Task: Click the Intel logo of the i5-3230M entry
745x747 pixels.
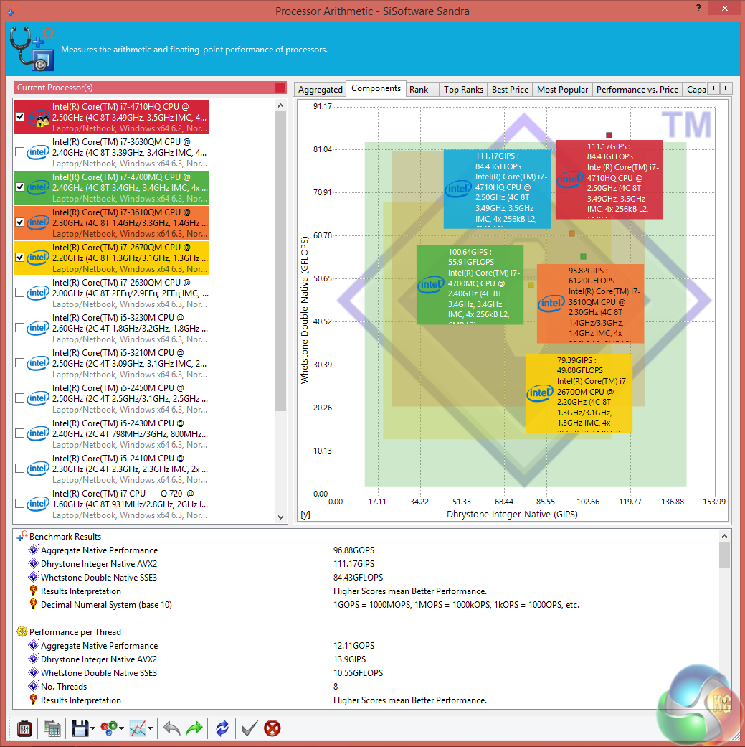Action: click(38, 328)
